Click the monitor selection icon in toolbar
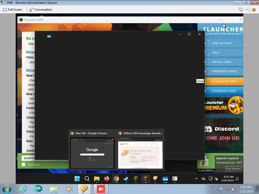This screenshot has height=194, width=259. 241,10
